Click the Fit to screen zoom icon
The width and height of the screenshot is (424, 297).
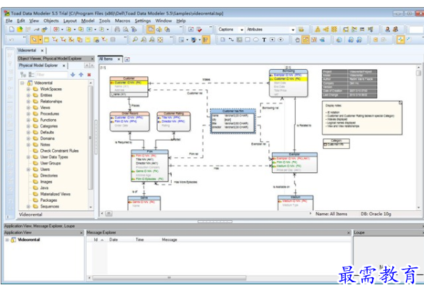tap(161, 40)
